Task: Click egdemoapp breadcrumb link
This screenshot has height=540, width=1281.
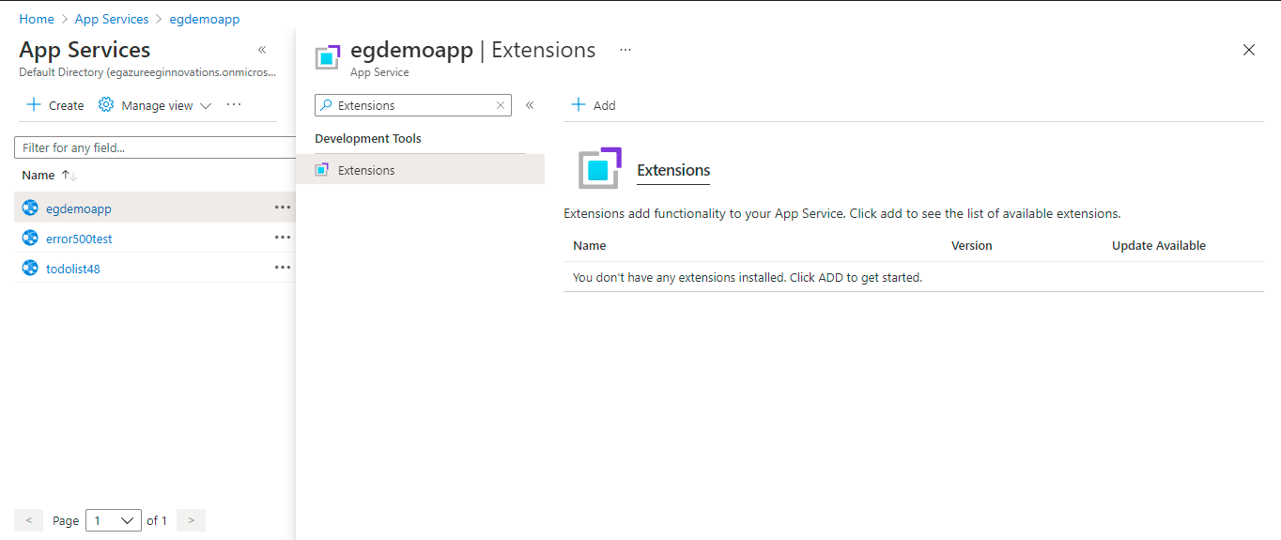Action: [x=205, y=19]
